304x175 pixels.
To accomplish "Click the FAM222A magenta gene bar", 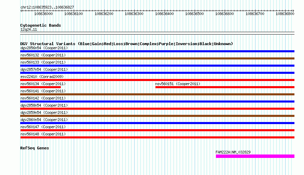I will coord(255,156).
